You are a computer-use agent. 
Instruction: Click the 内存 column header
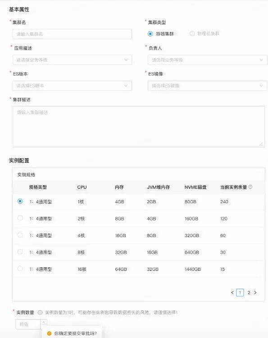tap(119, 187)
